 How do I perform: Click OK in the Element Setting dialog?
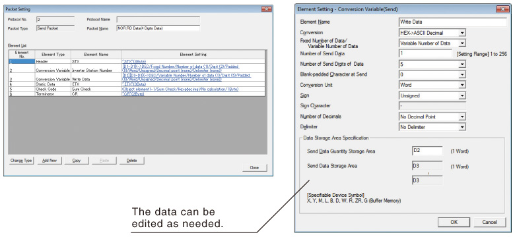tap(454, 222)
